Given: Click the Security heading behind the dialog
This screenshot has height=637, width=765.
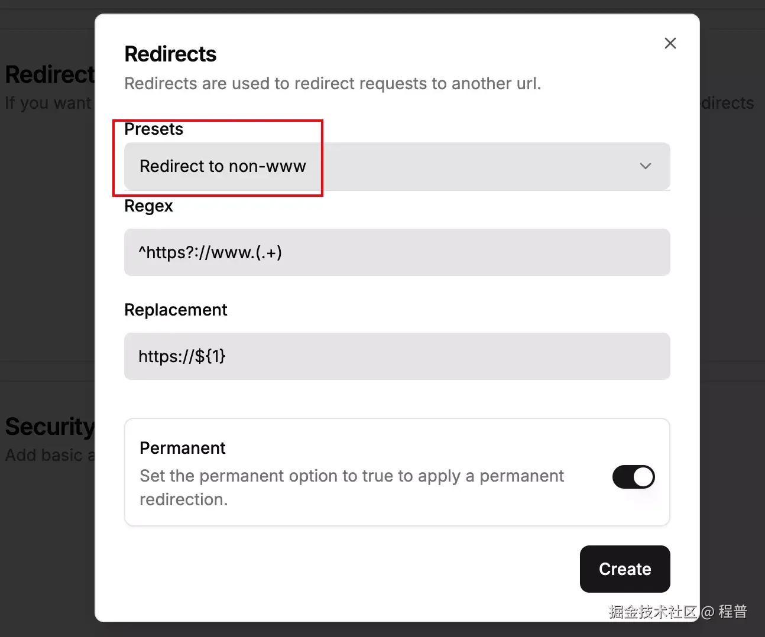Looking at the screenshot, I should [x=49, y=426].
